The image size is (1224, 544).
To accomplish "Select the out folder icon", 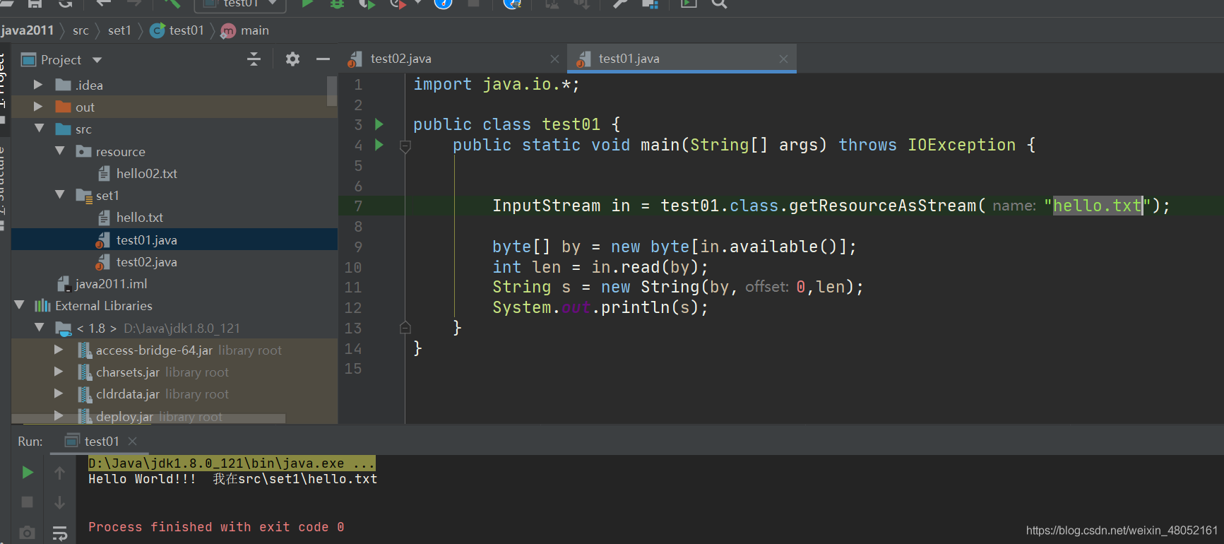I will click(64, 107).
